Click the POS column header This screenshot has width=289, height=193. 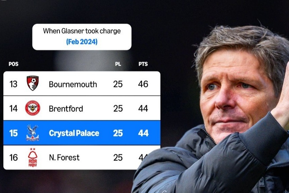click(14, 64)
